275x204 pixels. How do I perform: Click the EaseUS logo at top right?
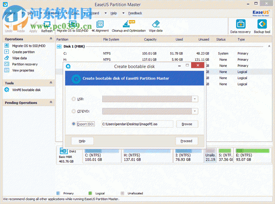point(261,13)
